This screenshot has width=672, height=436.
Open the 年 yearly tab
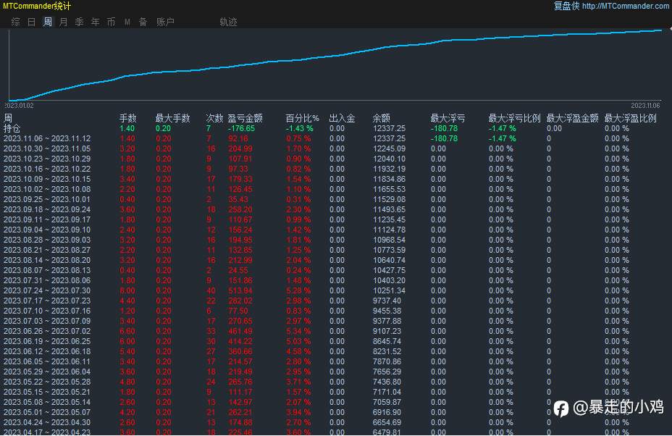(95, 22)
